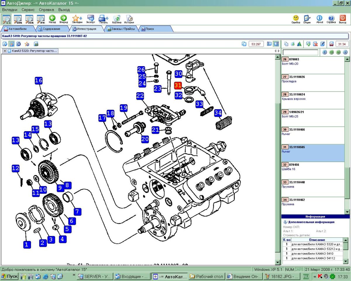Select part row 27 Прокладка
Image resolution: width=351 pixels, height=281 pixels.
point(313,83)
